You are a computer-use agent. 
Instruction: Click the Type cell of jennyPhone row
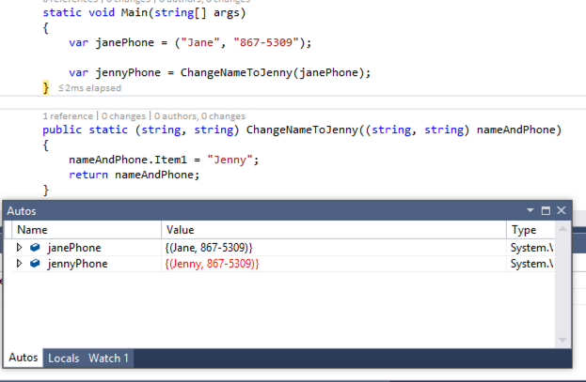(x=531, y=264)
